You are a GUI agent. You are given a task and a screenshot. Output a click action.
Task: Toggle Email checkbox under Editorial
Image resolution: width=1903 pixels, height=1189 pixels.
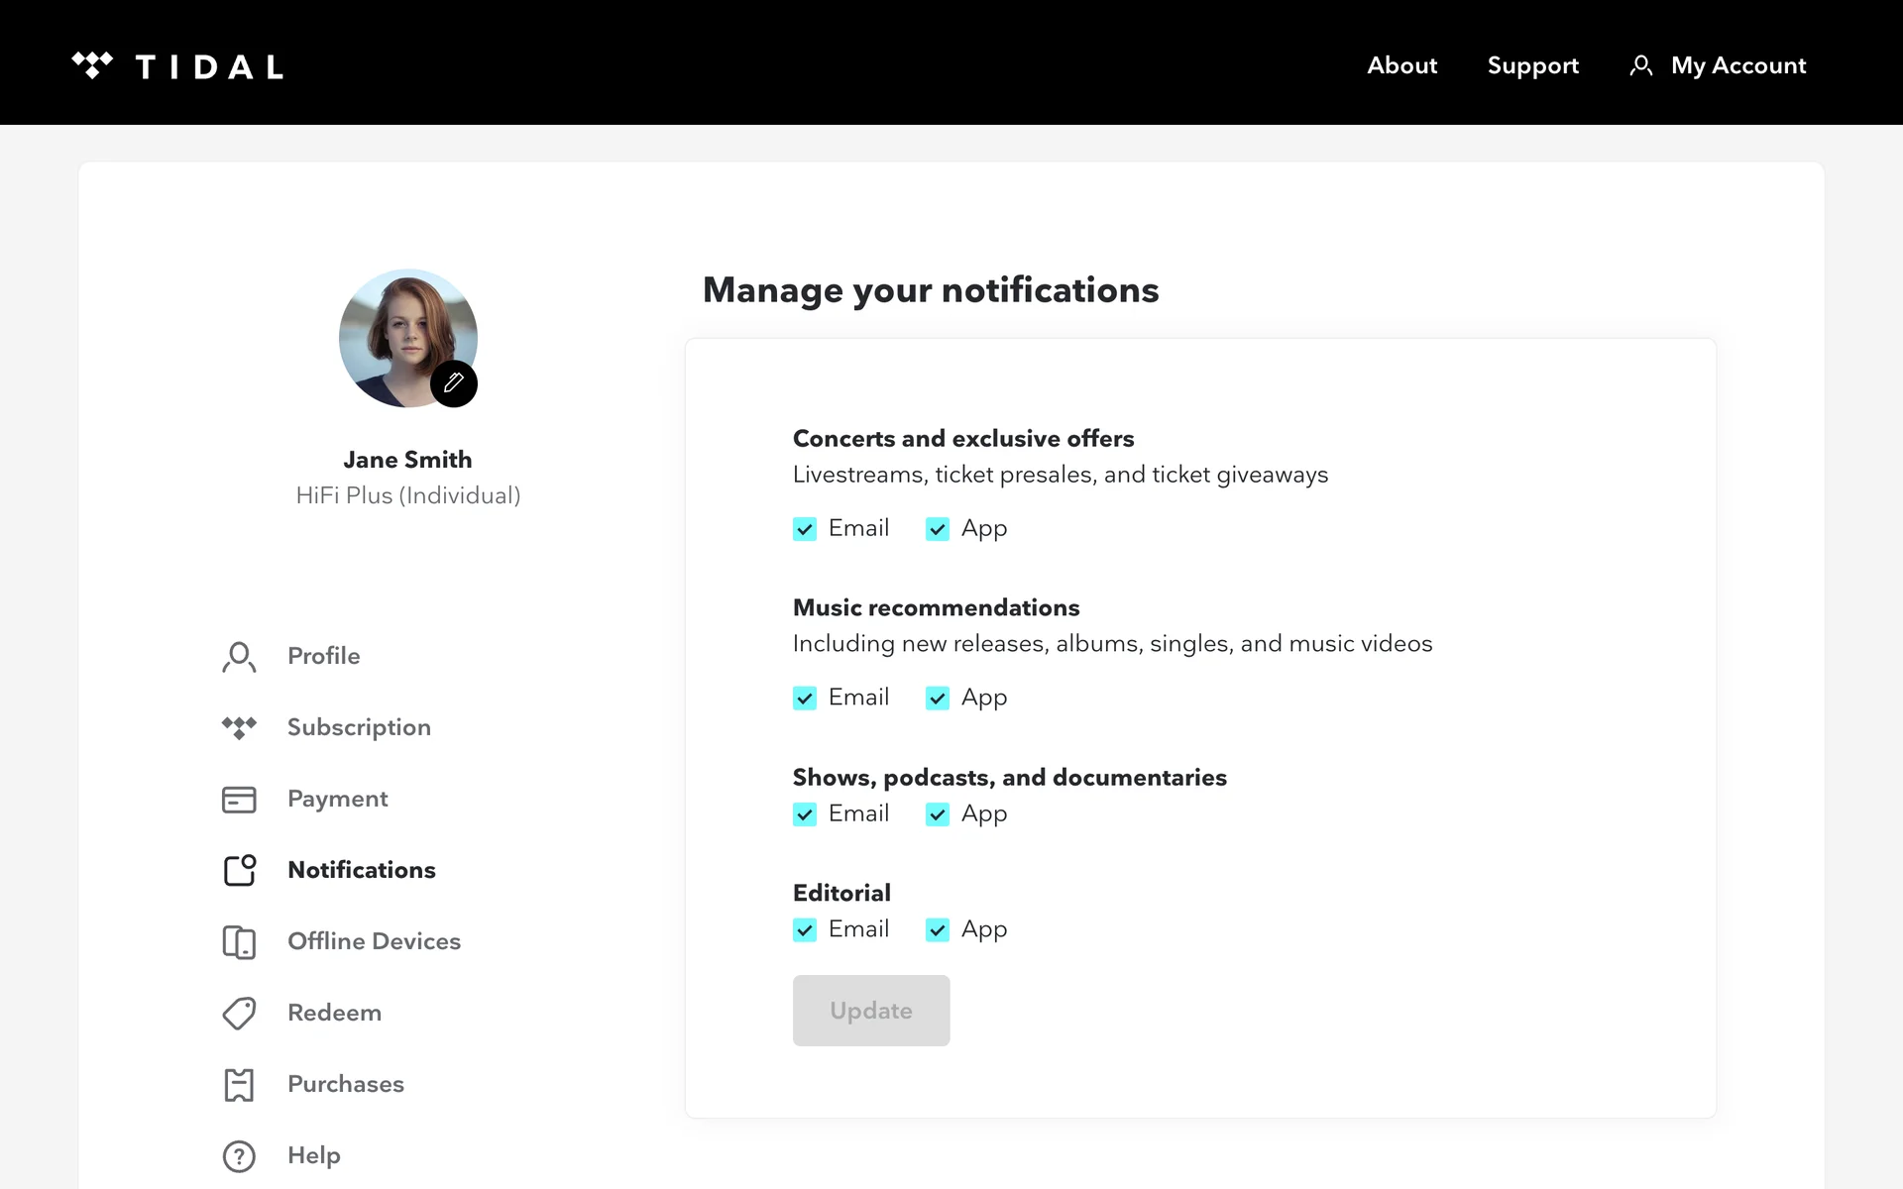pos(805,930)
